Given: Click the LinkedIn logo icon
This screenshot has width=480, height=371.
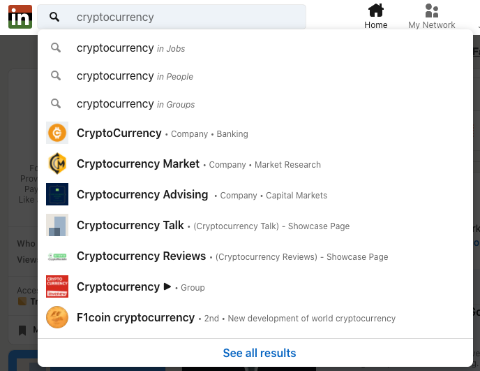Looking at the screenshot, I should tap(20, 17).
